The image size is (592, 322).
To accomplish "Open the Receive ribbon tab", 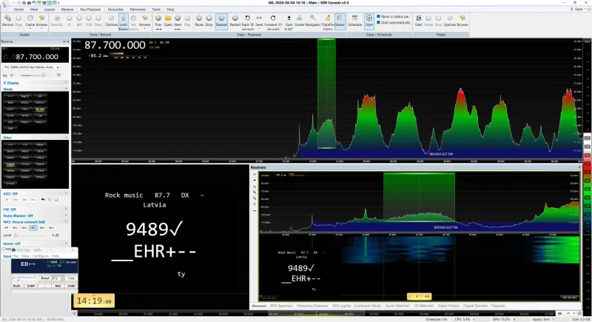I will (67, 10).
